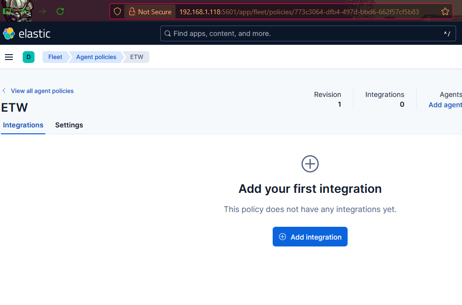Click the browser reload icon
Screen dimensions: 462x305
tap(60, 11)
